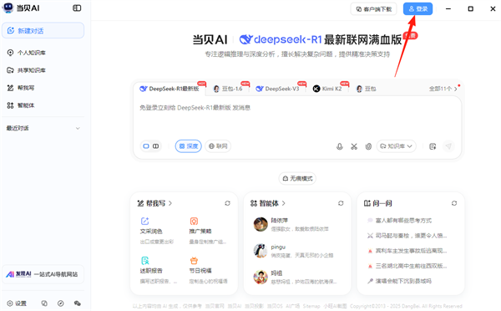Enable 无痕模式 incognito mode
This screenshot has width=501, height=311.
click(x=297, y=179)
